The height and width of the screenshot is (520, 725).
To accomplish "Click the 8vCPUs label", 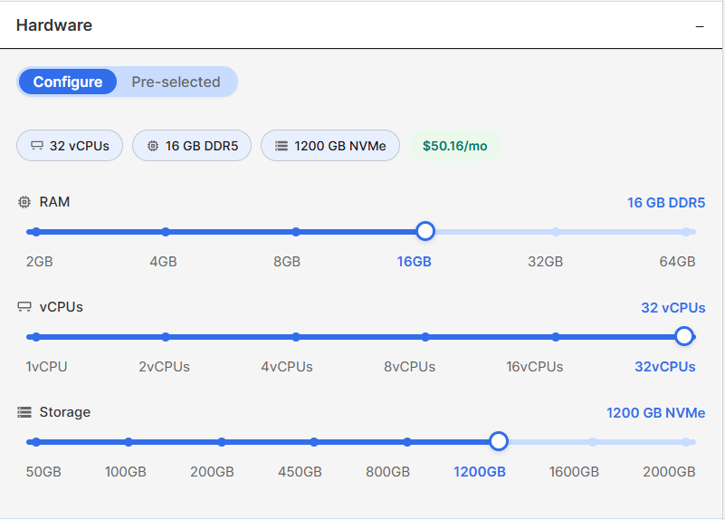I will (x=410, y=367).
